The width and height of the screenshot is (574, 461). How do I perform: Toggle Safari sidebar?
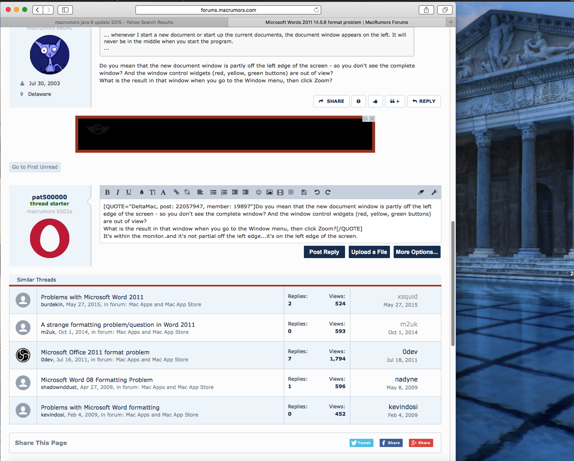(65, 10)
